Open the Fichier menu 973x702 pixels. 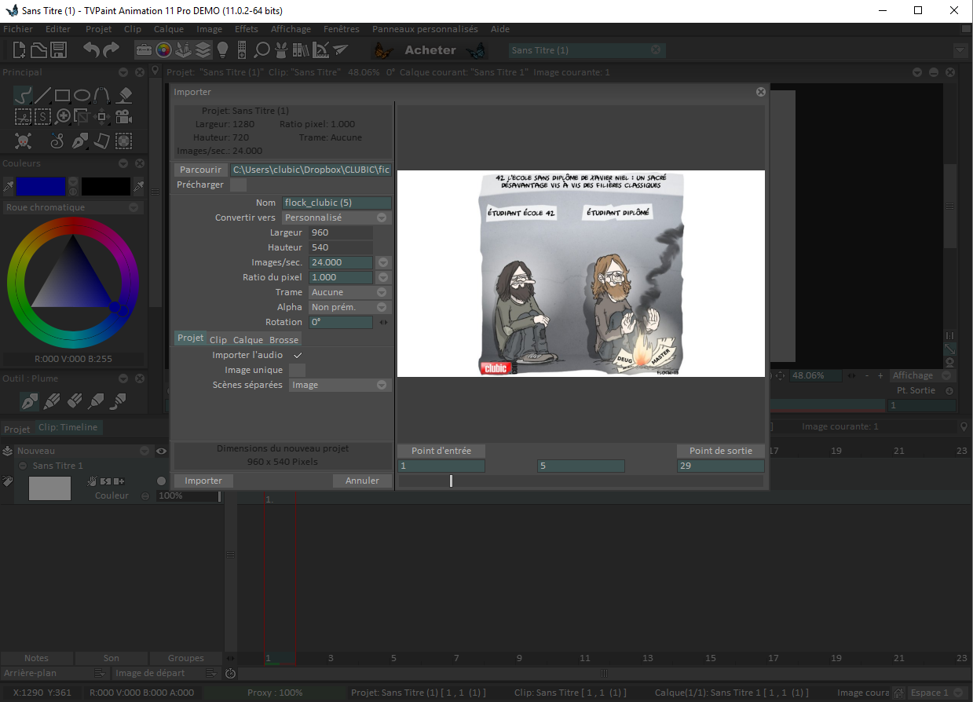(x=18, y=29)
